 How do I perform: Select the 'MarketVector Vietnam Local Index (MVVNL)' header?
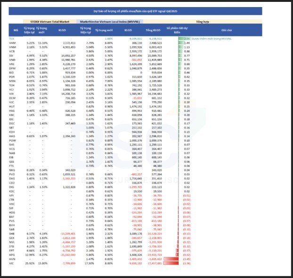point(110,22)
